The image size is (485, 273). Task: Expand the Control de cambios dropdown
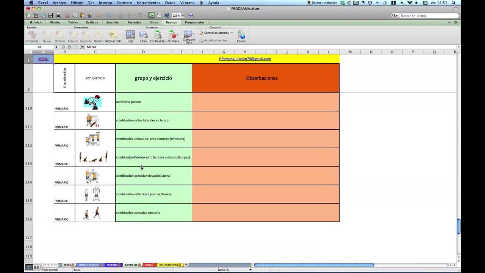coord(232,33)
